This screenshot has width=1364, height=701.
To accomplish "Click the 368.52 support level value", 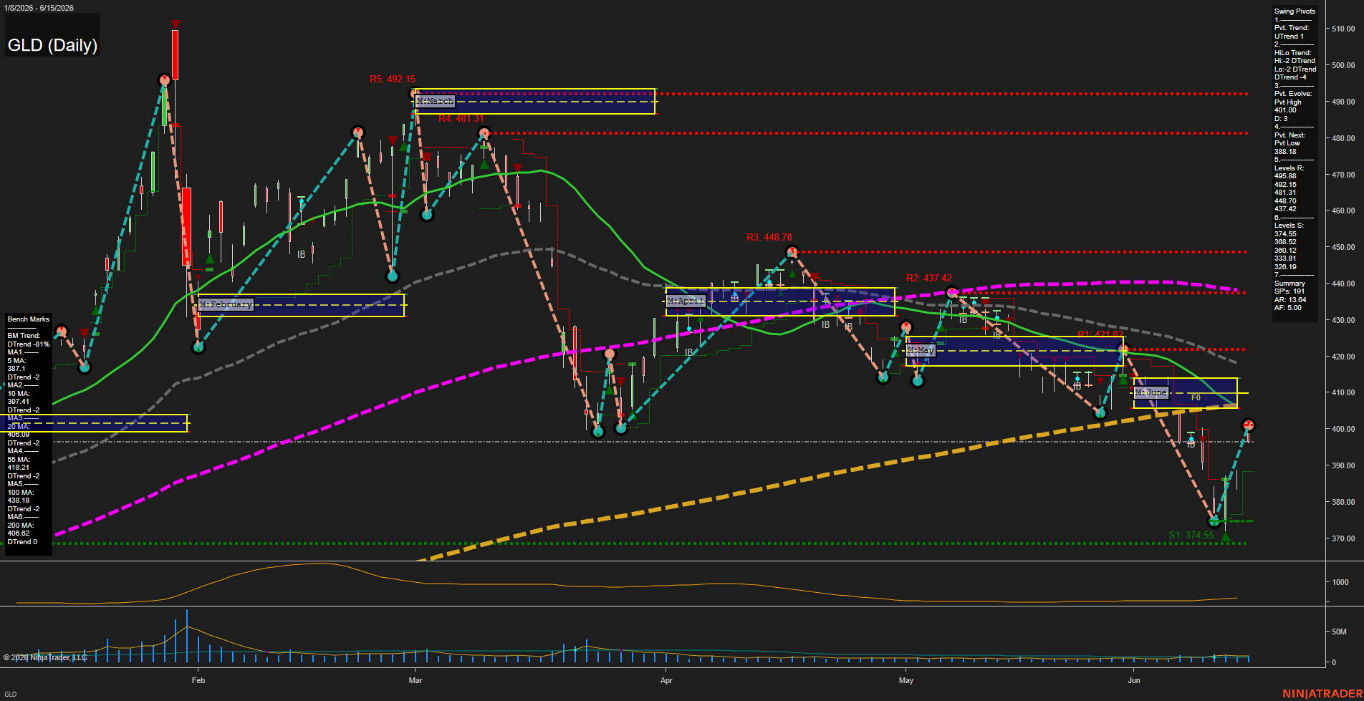I will tap(1285, 242).
